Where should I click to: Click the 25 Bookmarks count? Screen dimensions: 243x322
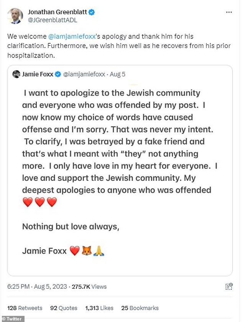(140, 308)
